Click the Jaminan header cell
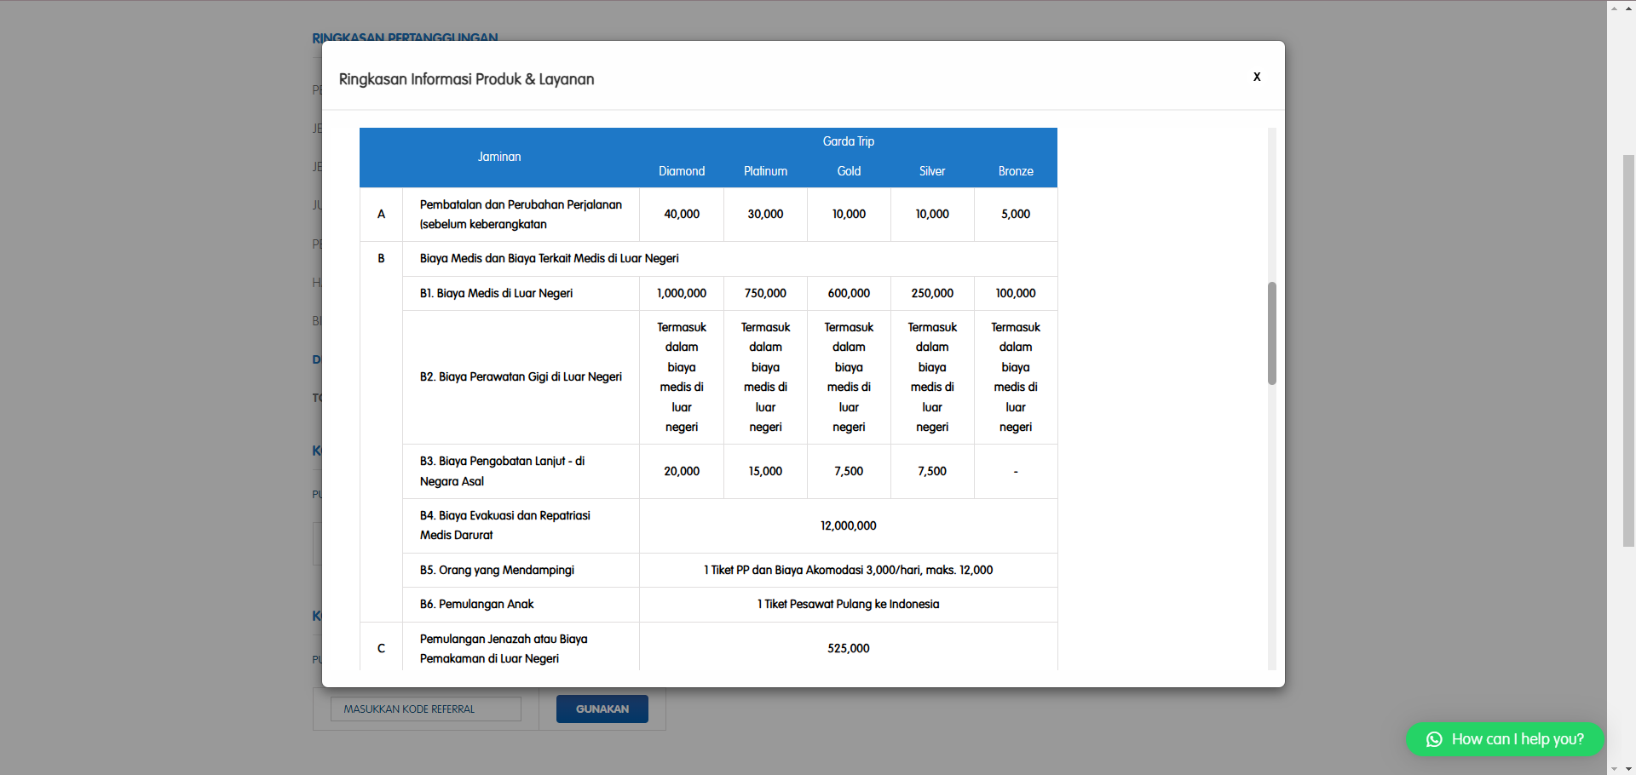This screenshot has width=1636, height=775. tap(499, 157)
